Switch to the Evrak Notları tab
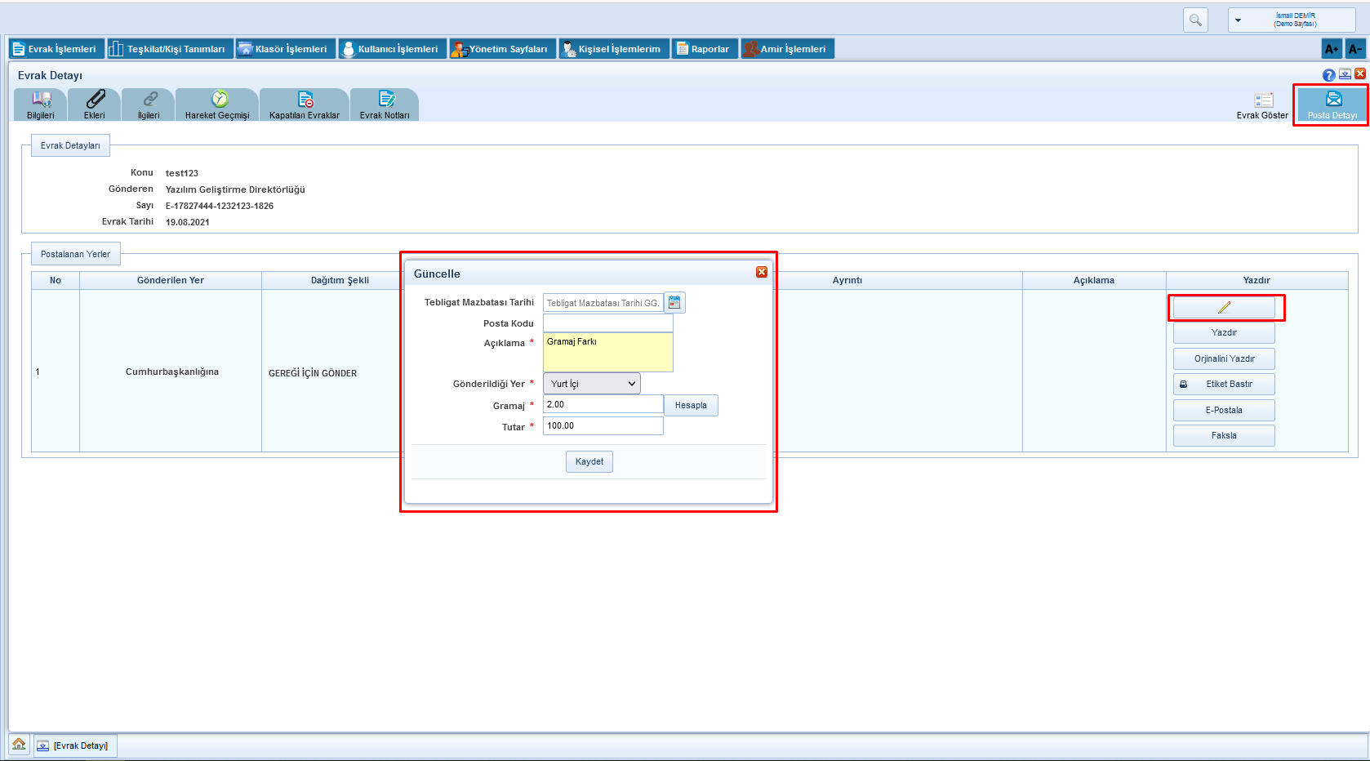The width and height of the screenshot is (1370, 761). (x=385, y=105)
